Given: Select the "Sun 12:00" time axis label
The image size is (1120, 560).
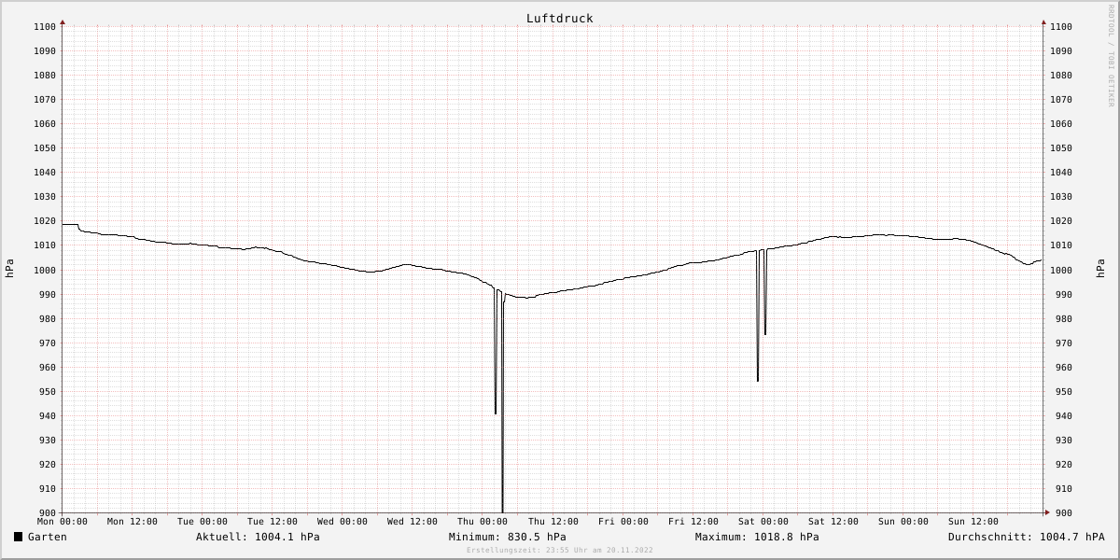Looking at the screenshot, I should 973,522.
